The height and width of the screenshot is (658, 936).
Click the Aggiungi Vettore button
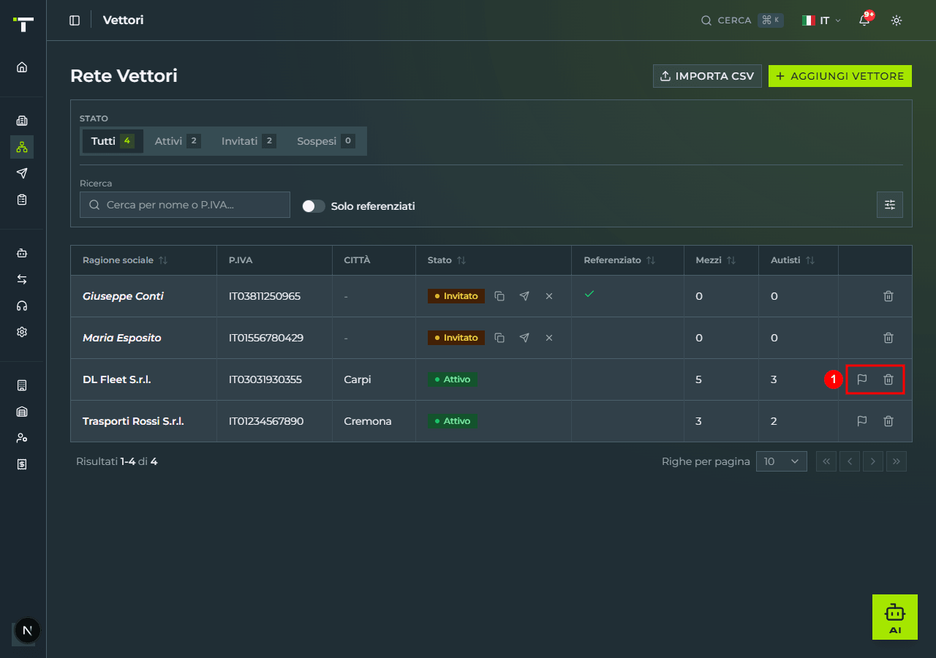pos(840,76)
